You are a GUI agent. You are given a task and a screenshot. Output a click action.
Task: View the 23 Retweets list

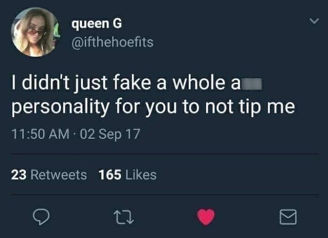pos(49,175)
